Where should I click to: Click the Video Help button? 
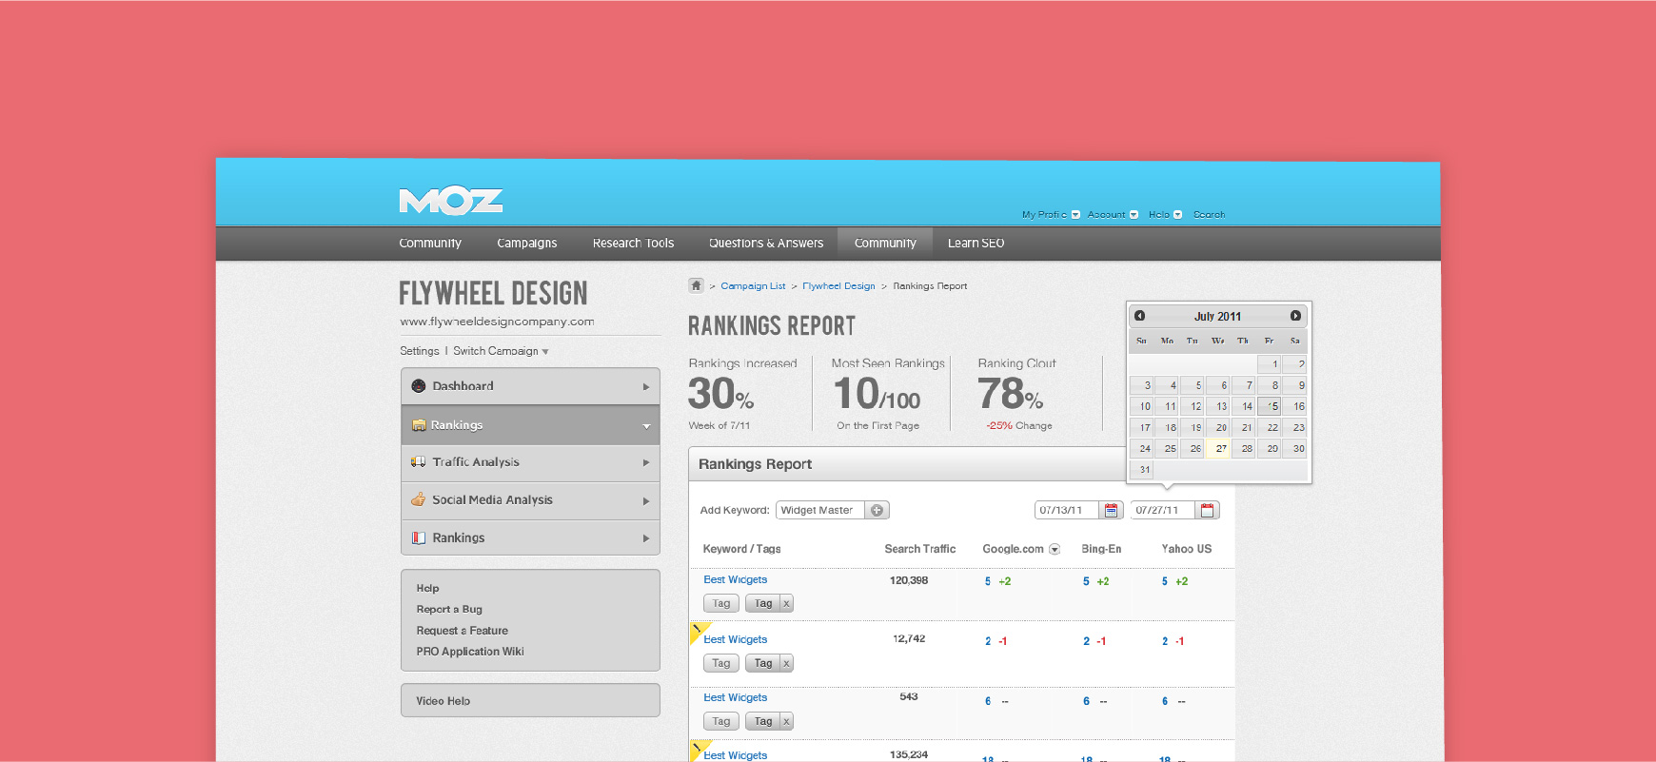tap(530, 700)
